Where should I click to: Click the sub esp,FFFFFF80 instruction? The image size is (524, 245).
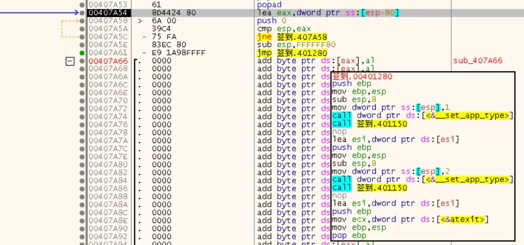296,45
